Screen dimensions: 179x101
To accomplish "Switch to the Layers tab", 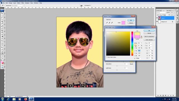I will pyautogui.click(x=164, y=11).
